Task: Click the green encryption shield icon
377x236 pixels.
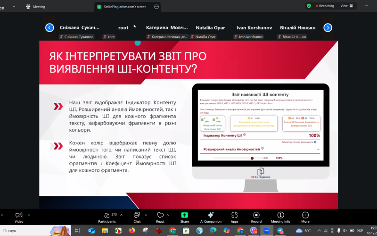Action: pyautogui.click(x=309, y=6)
